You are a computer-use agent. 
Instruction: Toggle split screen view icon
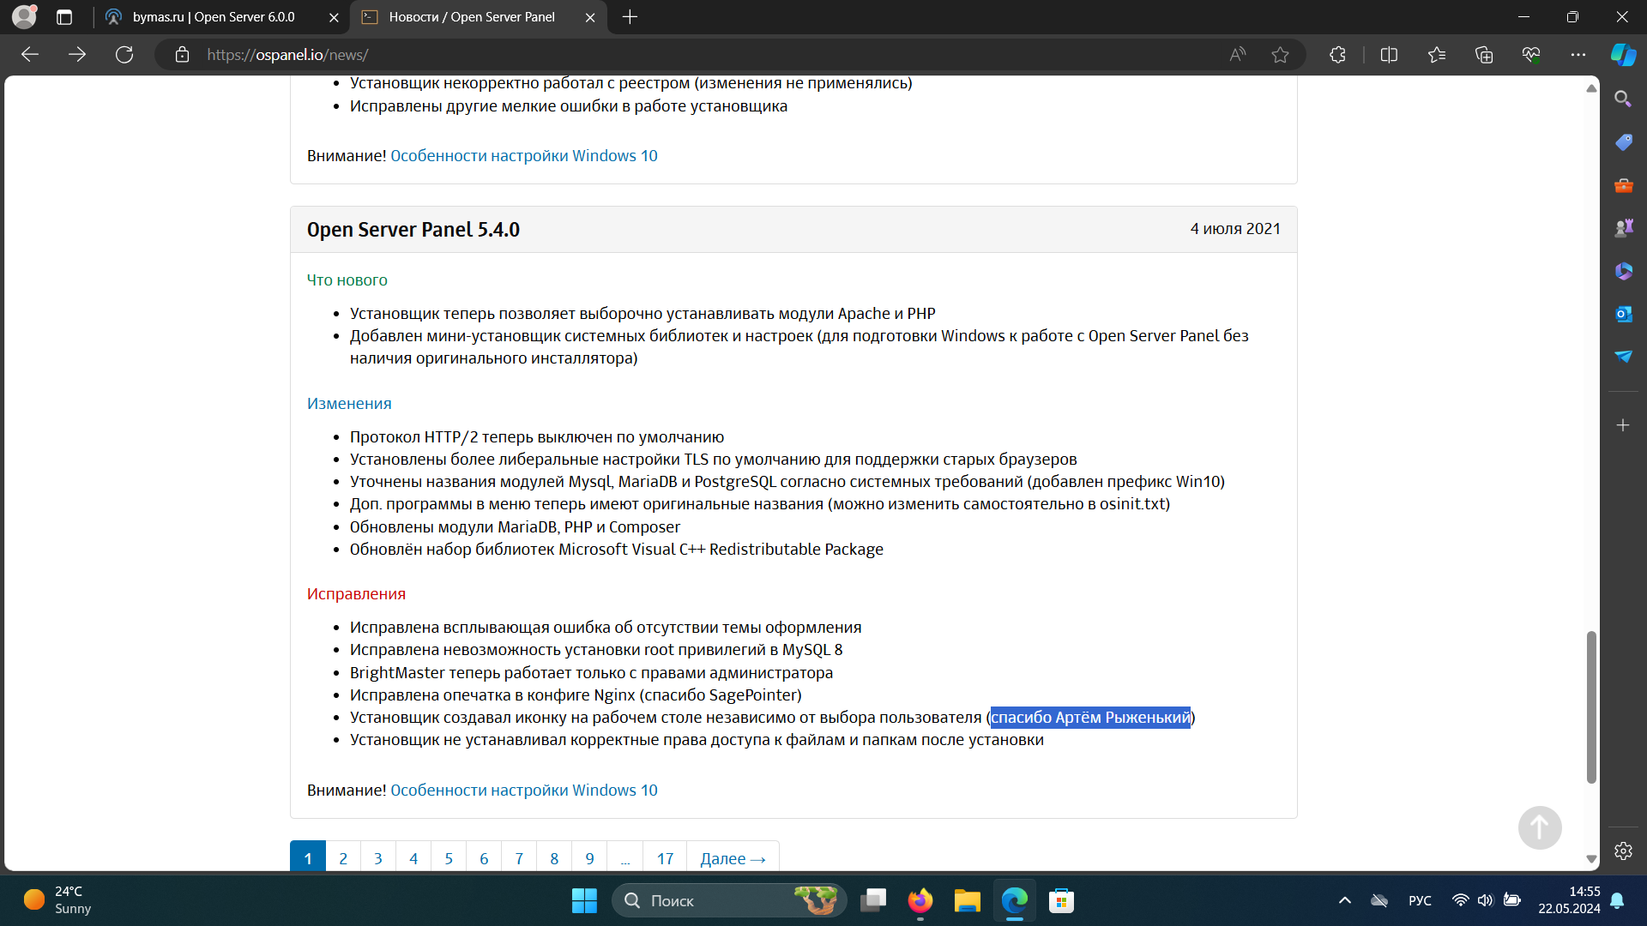[1389, 55]
